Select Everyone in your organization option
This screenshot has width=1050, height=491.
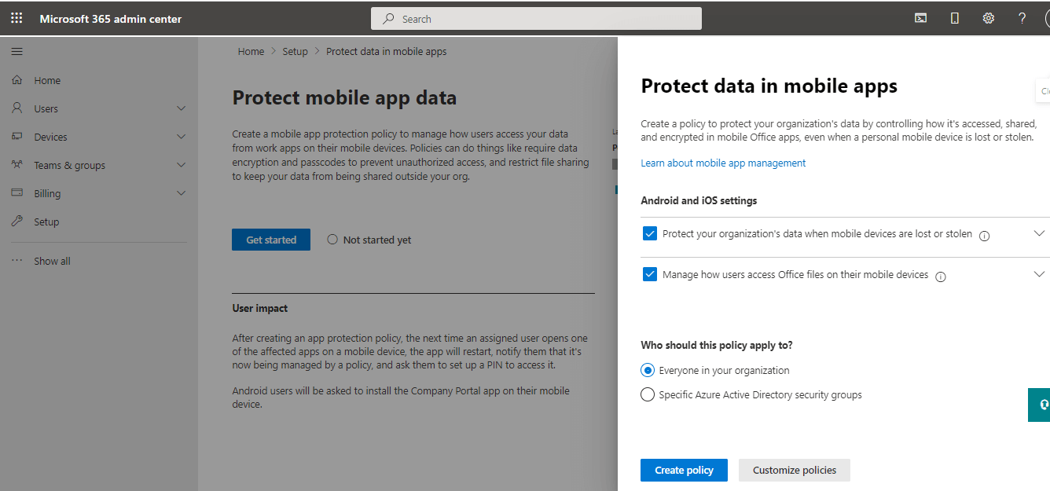click(x=648, y=370)
